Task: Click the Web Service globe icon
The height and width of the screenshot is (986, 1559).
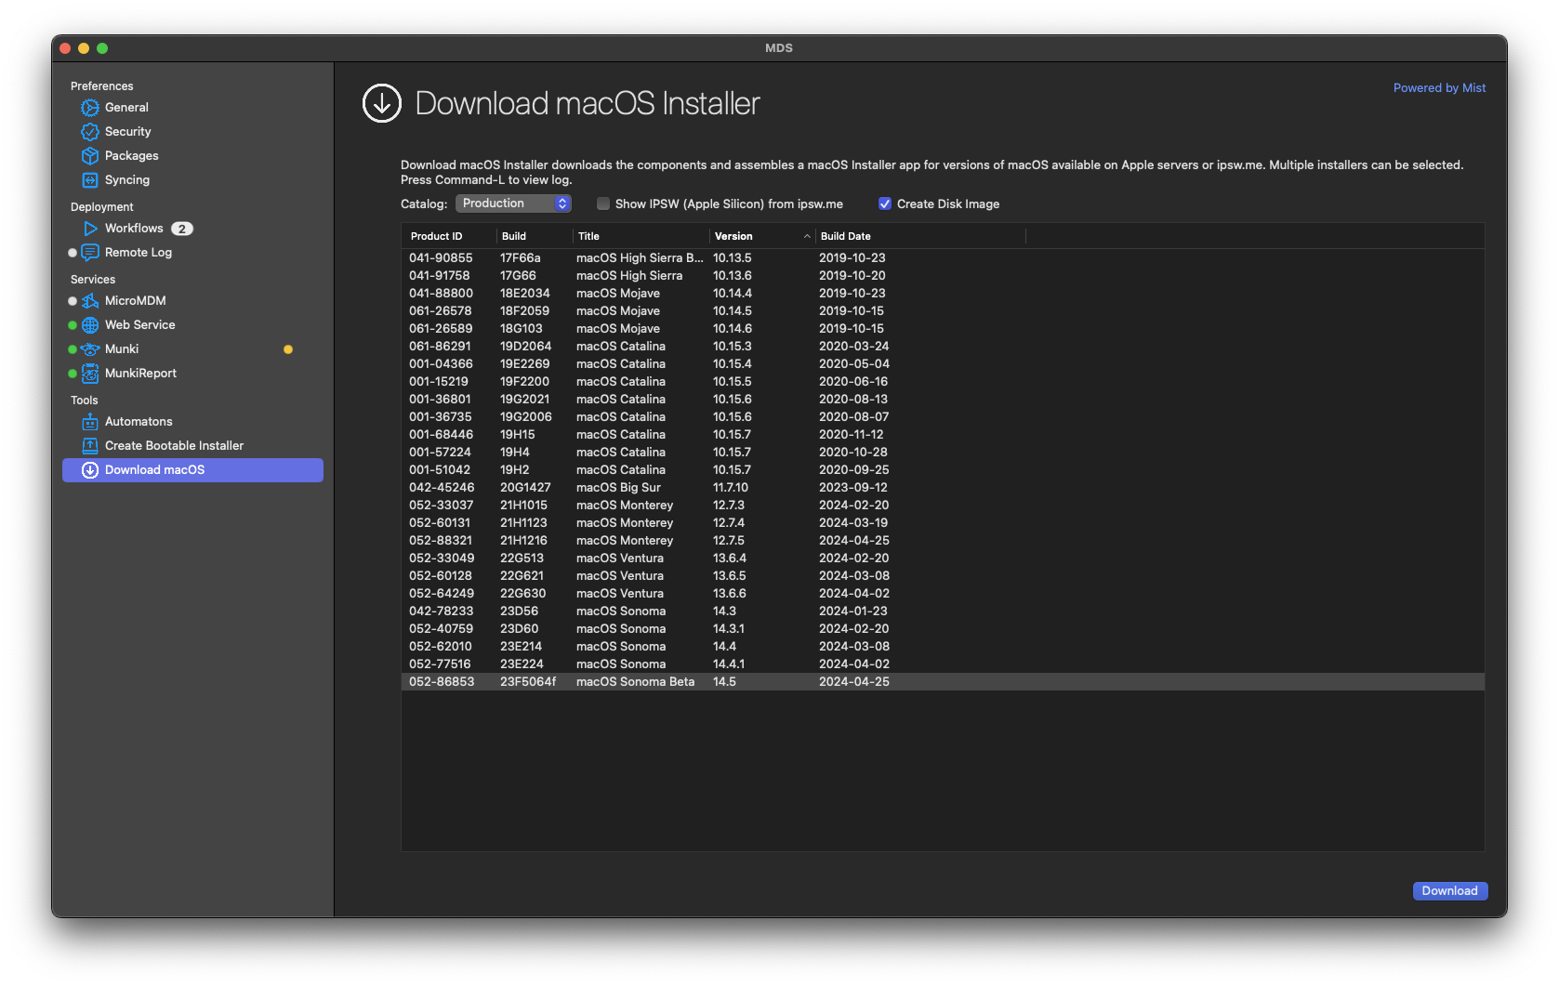Action: pos(90,325)
